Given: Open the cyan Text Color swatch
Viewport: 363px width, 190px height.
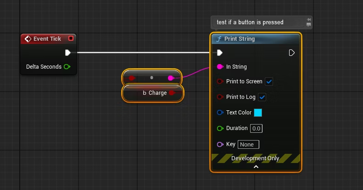Looking at the screenshot, I should [258, 113].
